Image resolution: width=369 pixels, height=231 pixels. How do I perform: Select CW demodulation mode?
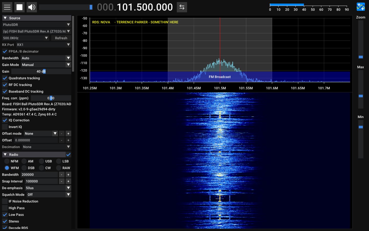[x=42, y=168]
